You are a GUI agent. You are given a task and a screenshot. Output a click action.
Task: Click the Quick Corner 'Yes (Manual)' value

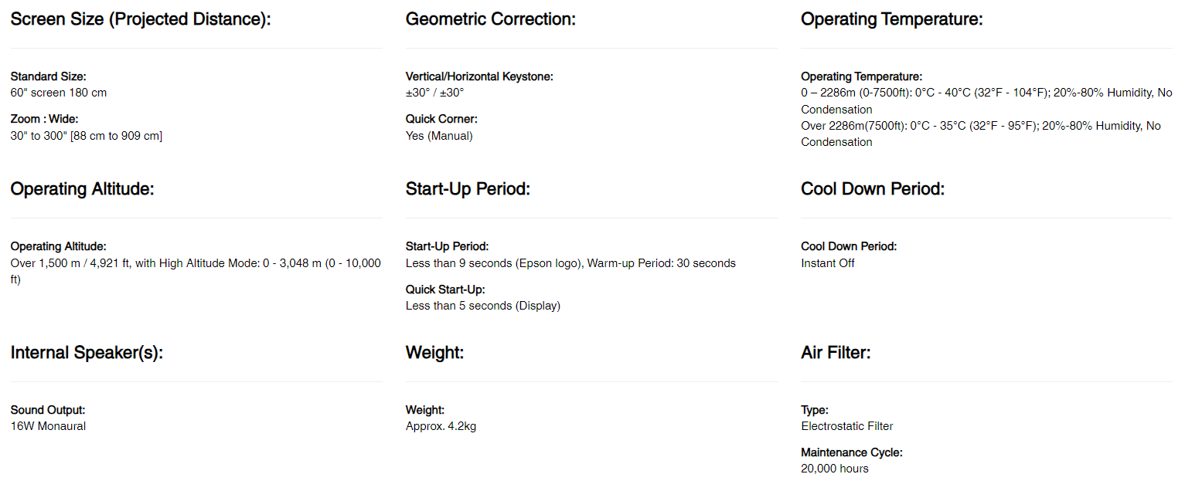click(439, 136)
